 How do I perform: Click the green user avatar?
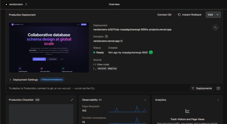(151, 52)
